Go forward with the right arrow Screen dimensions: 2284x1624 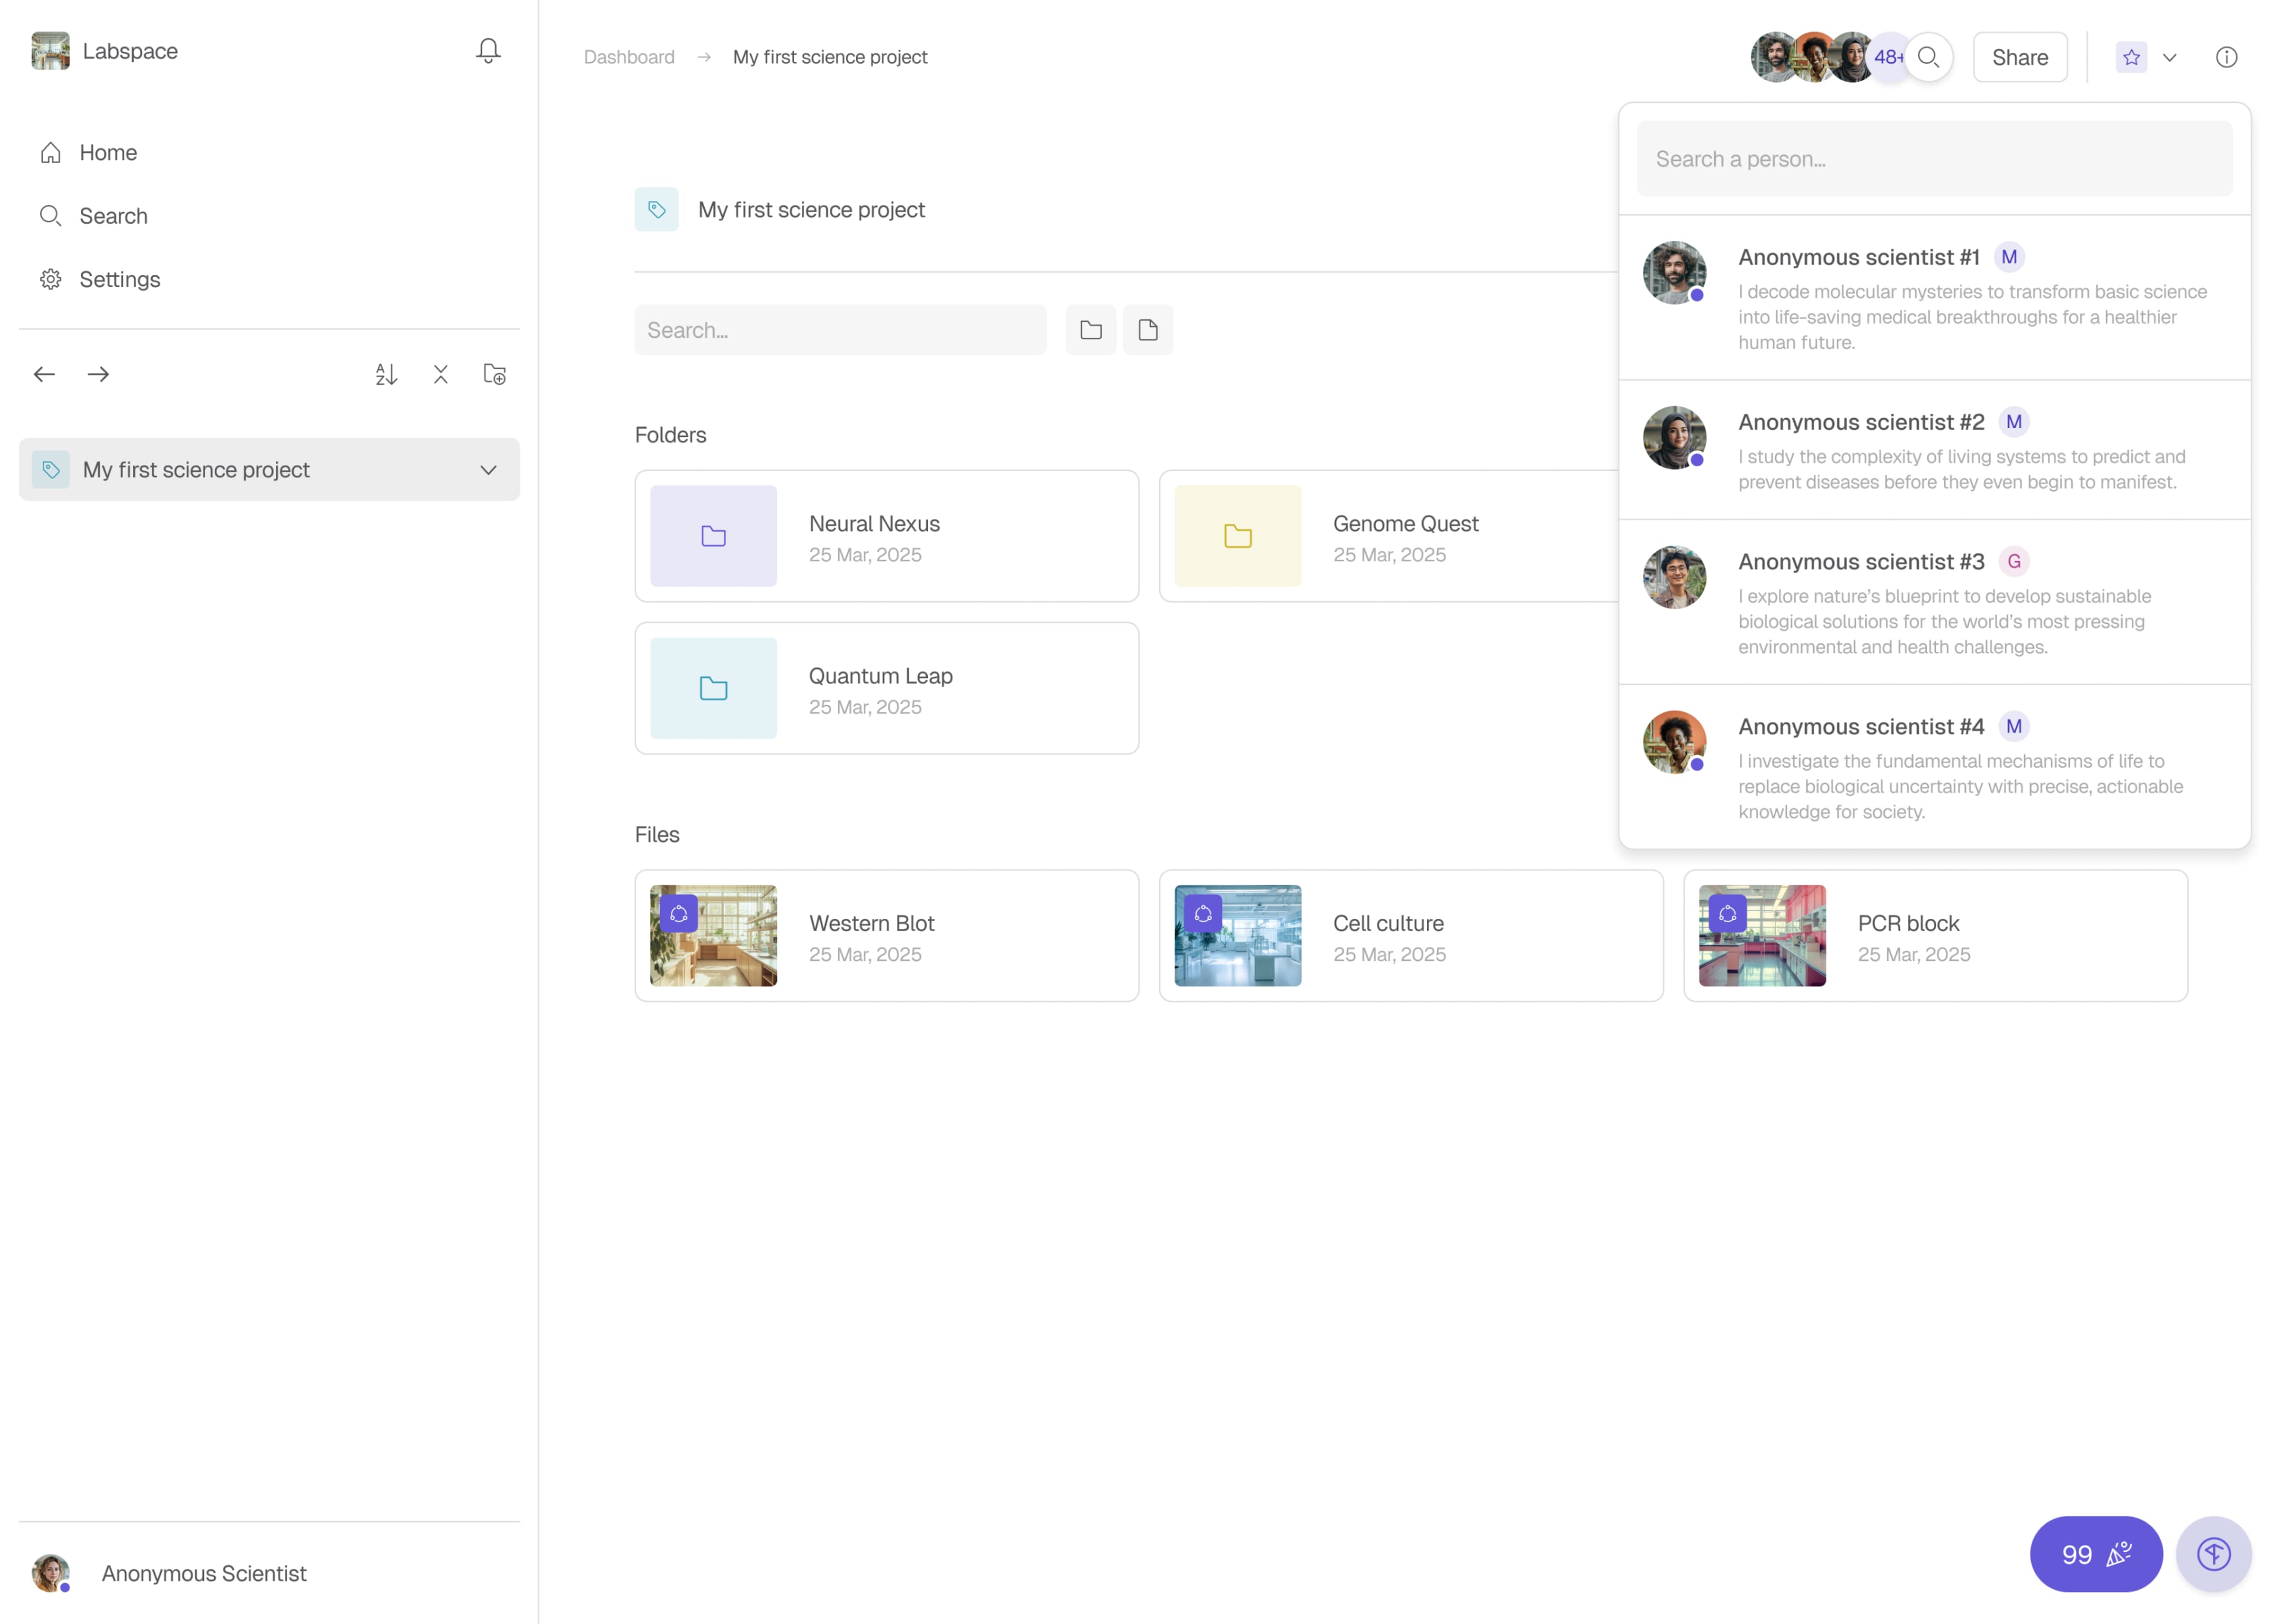(98, 374)
